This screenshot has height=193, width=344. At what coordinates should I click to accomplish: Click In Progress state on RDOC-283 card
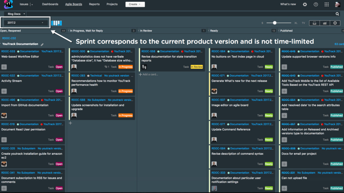coord(126,91)
